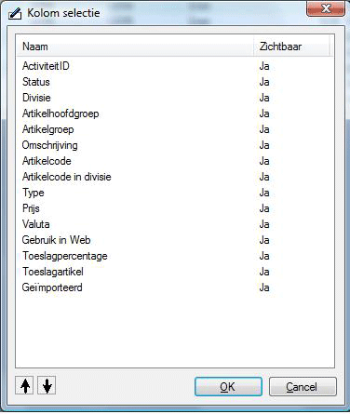Click the move down arrow button
The image size is (350, 414).
(47, 385)
